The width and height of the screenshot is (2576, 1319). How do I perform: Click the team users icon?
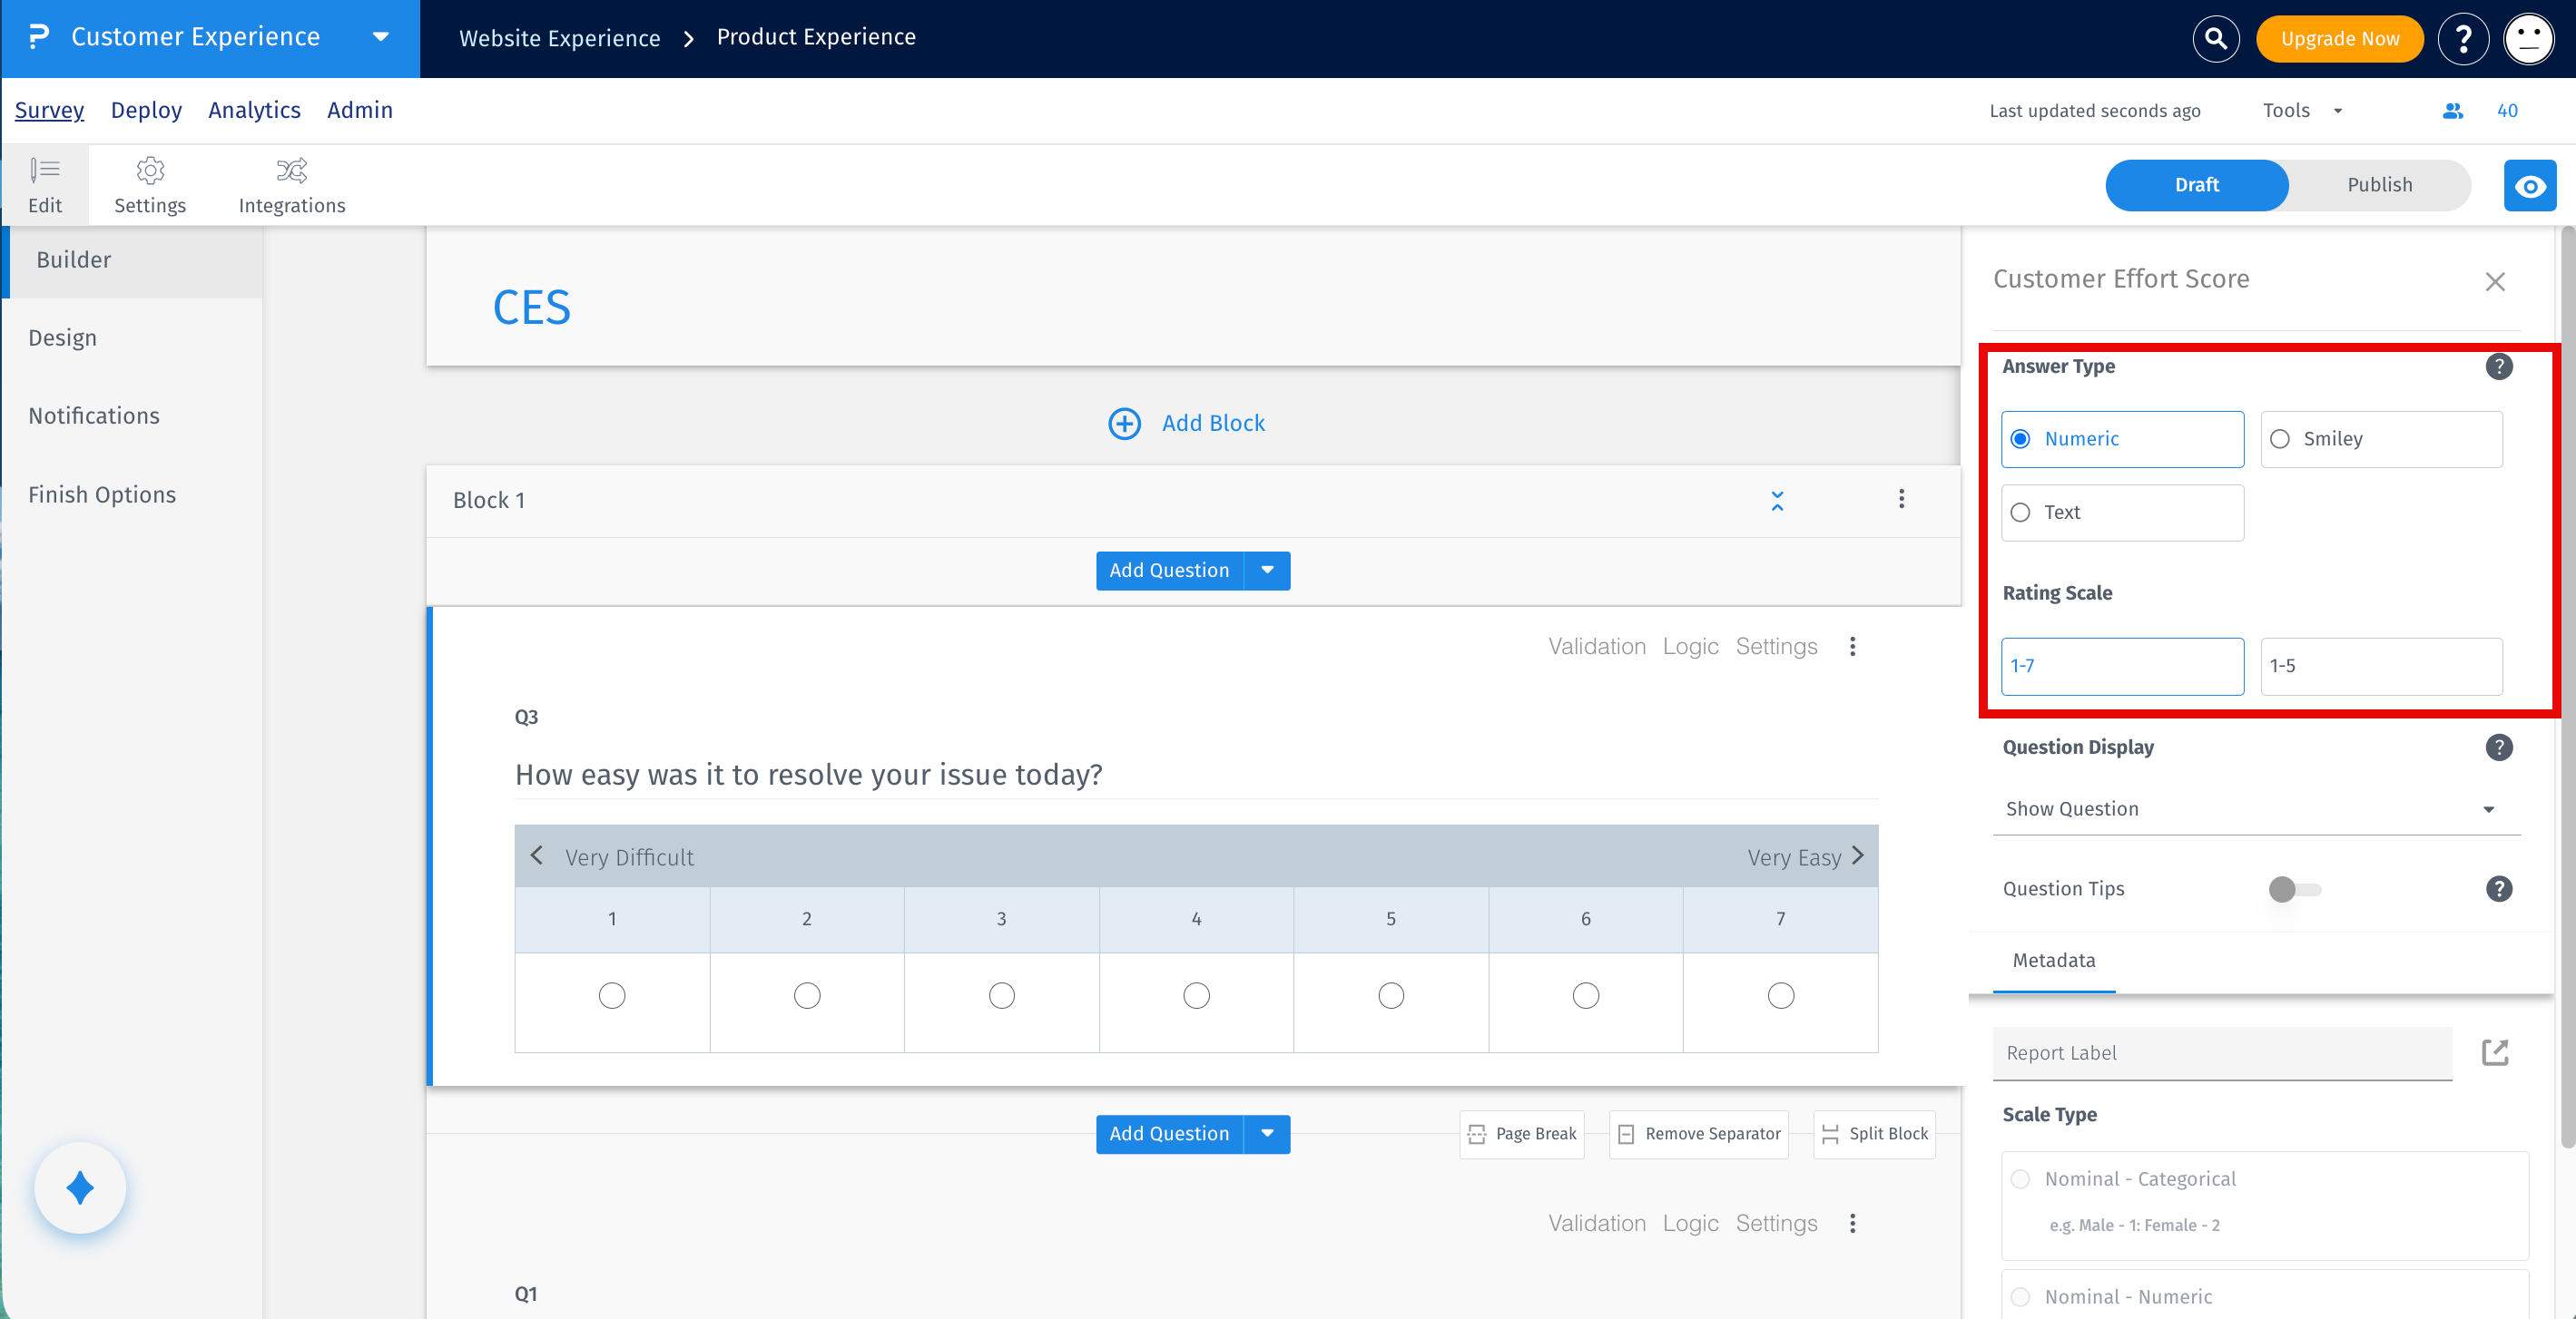pos(2451,111)
